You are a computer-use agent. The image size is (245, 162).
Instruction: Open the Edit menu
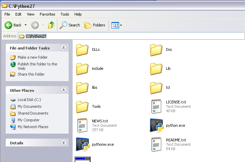pos(18,14)
